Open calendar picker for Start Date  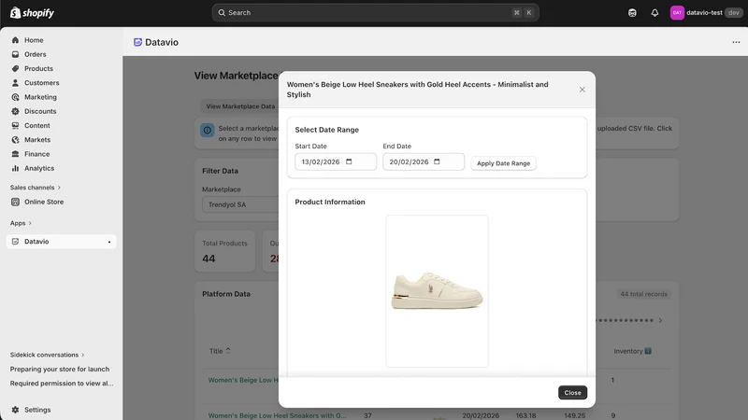(x=349, y=161)
